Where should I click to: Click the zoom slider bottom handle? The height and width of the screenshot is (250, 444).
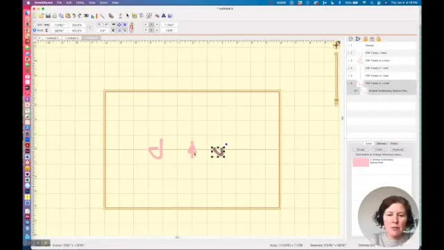336,100
